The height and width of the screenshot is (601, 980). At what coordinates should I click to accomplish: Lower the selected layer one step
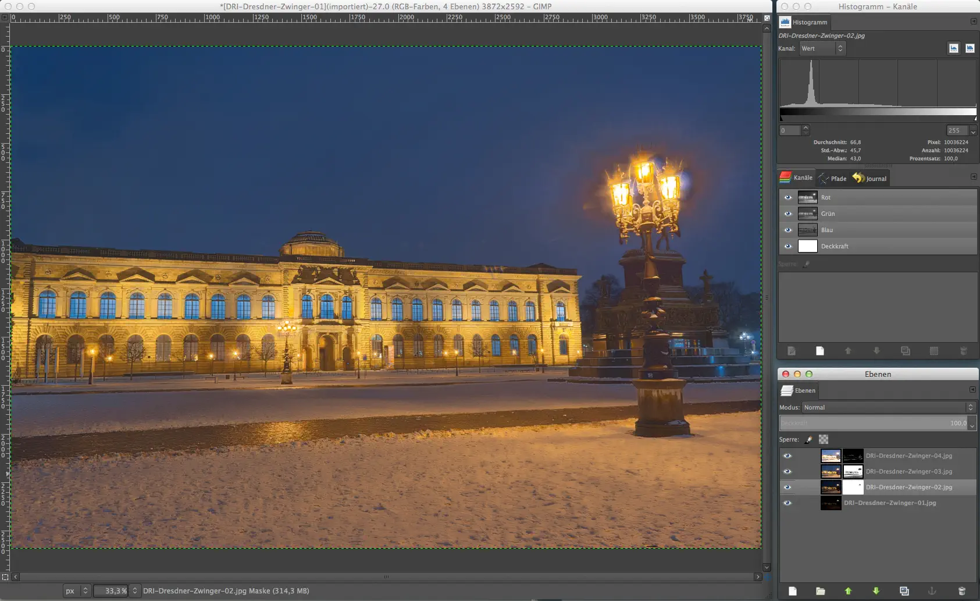pyautogui.click(x=875, y=591)
